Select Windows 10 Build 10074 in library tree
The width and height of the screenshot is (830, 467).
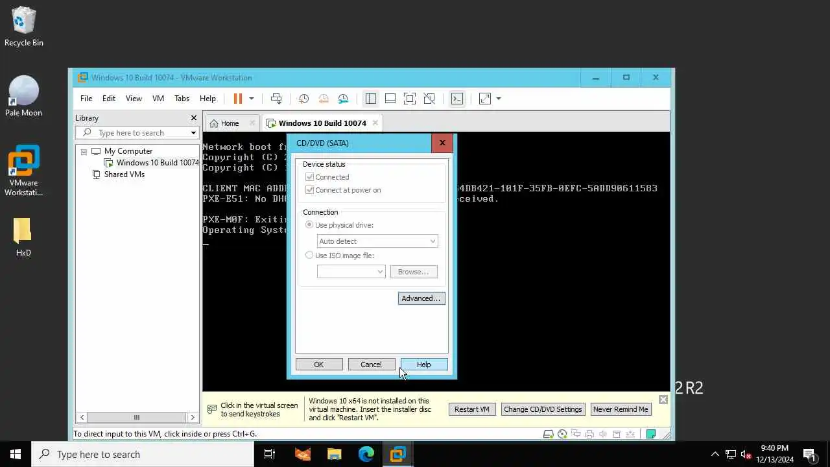click(x=157, y=163)
